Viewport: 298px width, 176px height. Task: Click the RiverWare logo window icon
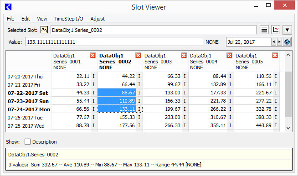8,7
